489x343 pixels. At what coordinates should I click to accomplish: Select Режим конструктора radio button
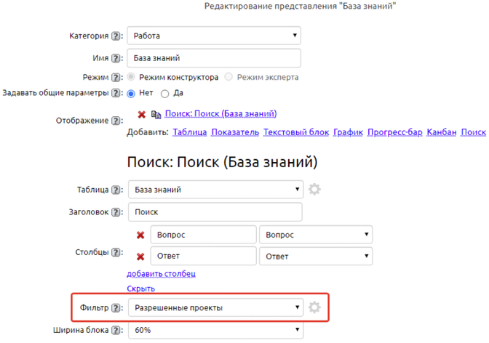131,77
